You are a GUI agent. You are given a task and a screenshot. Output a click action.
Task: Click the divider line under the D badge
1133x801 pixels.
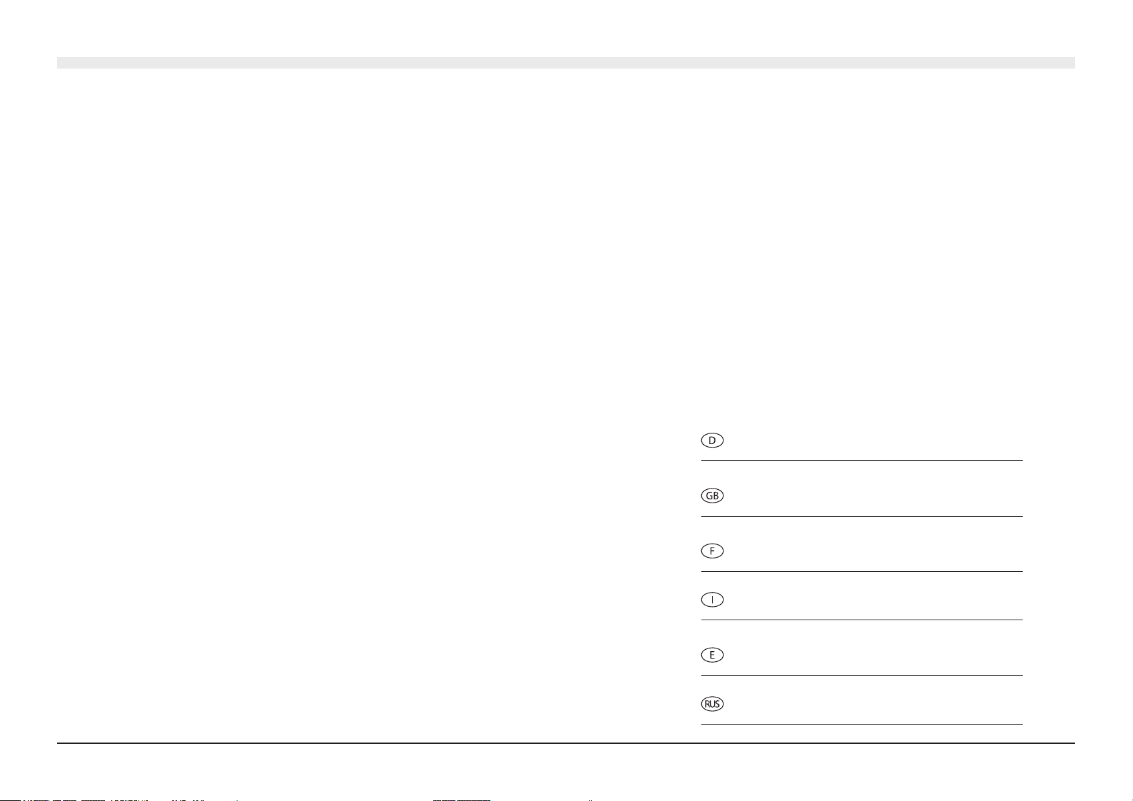[x=862, y=460]
